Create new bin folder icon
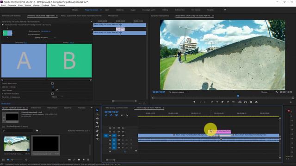Screen dimensions: 296x166 pos(79,160)
